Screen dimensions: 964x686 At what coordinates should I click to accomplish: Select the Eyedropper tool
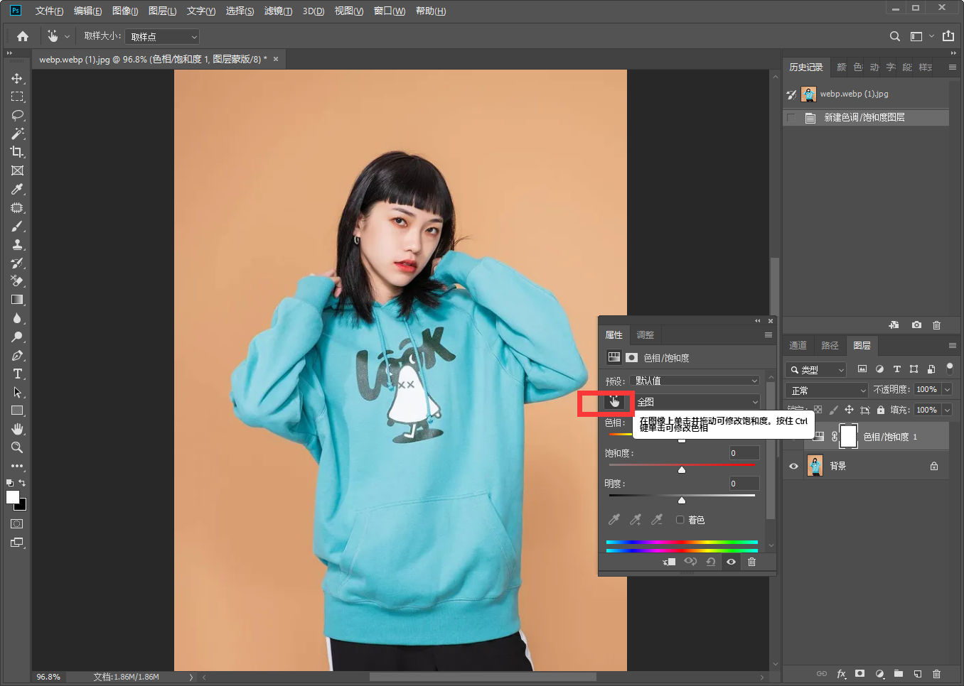click(17, 189)
